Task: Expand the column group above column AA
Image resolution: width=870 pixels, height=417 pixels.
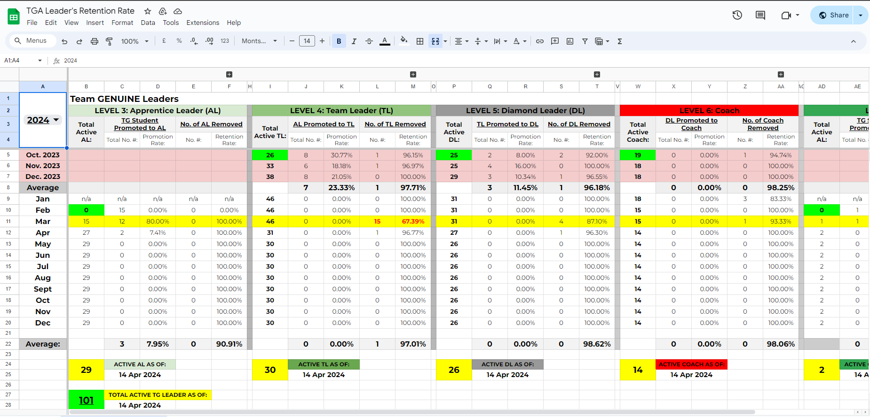Action: point(781,74)
